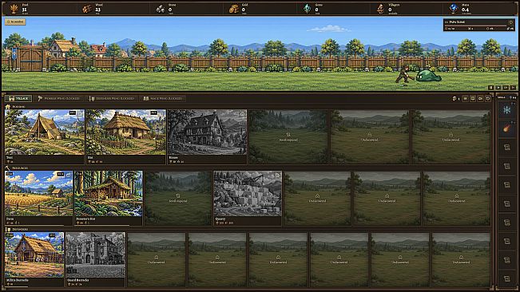The width and height of the screenshot is (520, 292).
Task: Switch to the Village tab
Action: coord(18,98)
